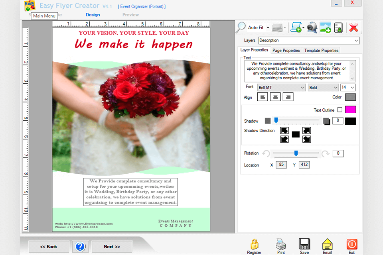The height and width of the screenshot is (255, 383).
Task: Click the webcam capture icon
Action: pos(312,27)
